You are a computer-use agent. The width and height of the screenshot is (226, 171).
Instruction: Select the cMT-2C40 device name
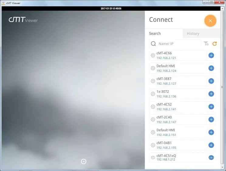(x=164, y=117)
